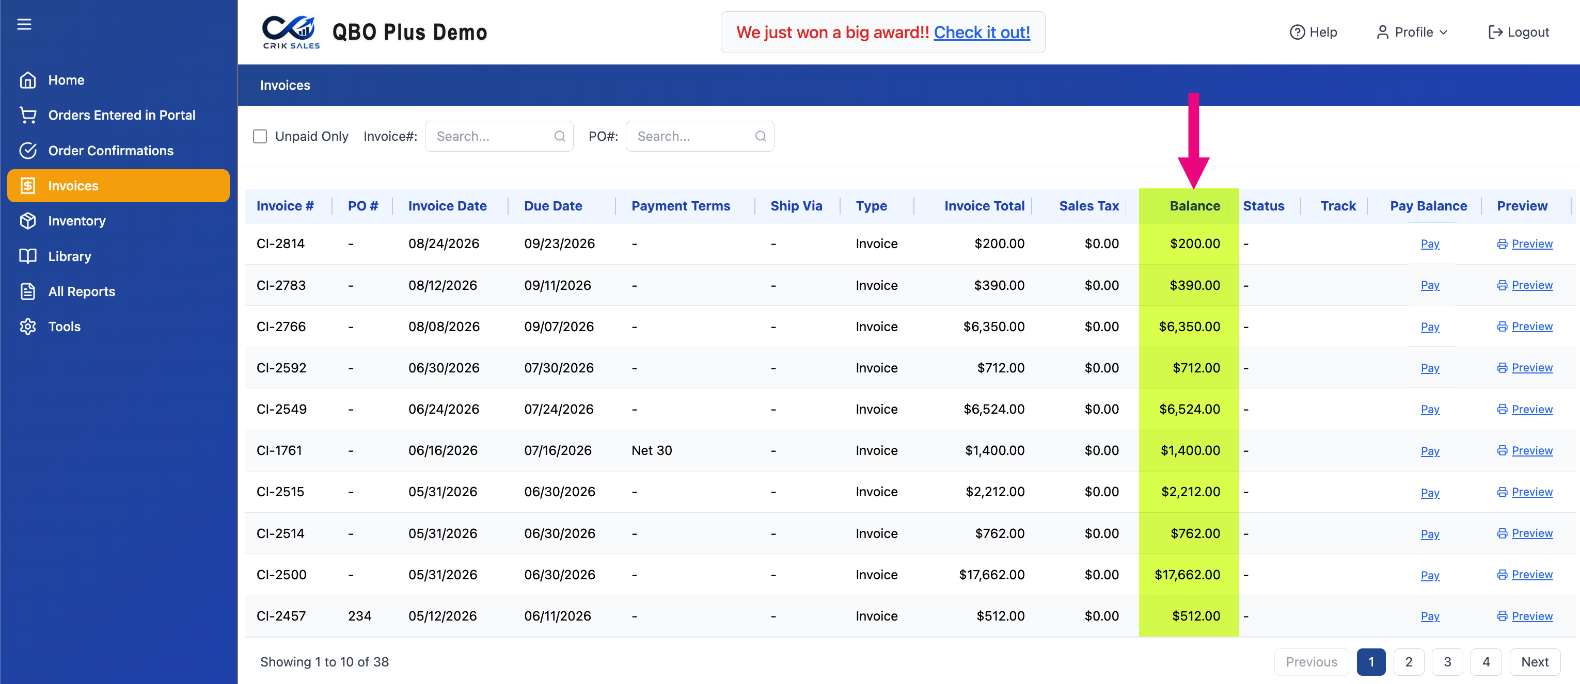The width and height of the screenshot is (1580, 684).
Task: Click the 'Net 30' payment terms cell
Action: pos(652,450)
